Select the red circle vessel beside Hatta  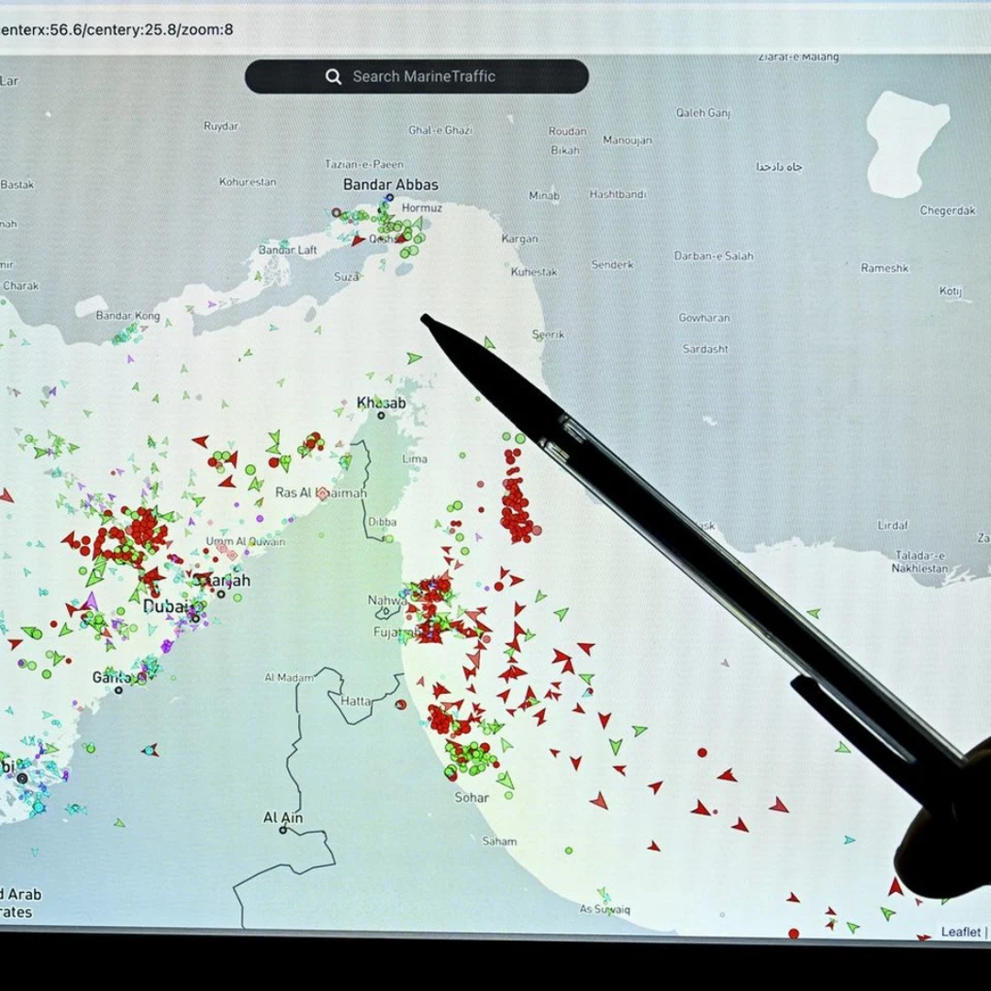[400, 704]
